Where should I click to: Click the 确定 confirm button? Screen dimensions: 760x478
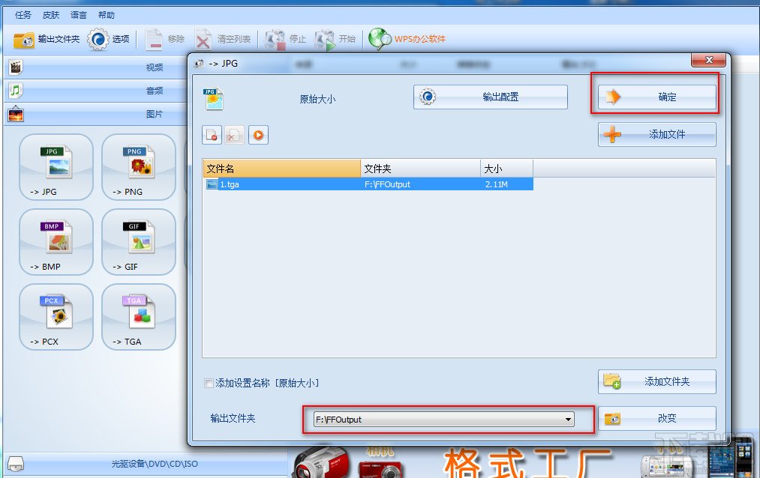click(655, 97)
